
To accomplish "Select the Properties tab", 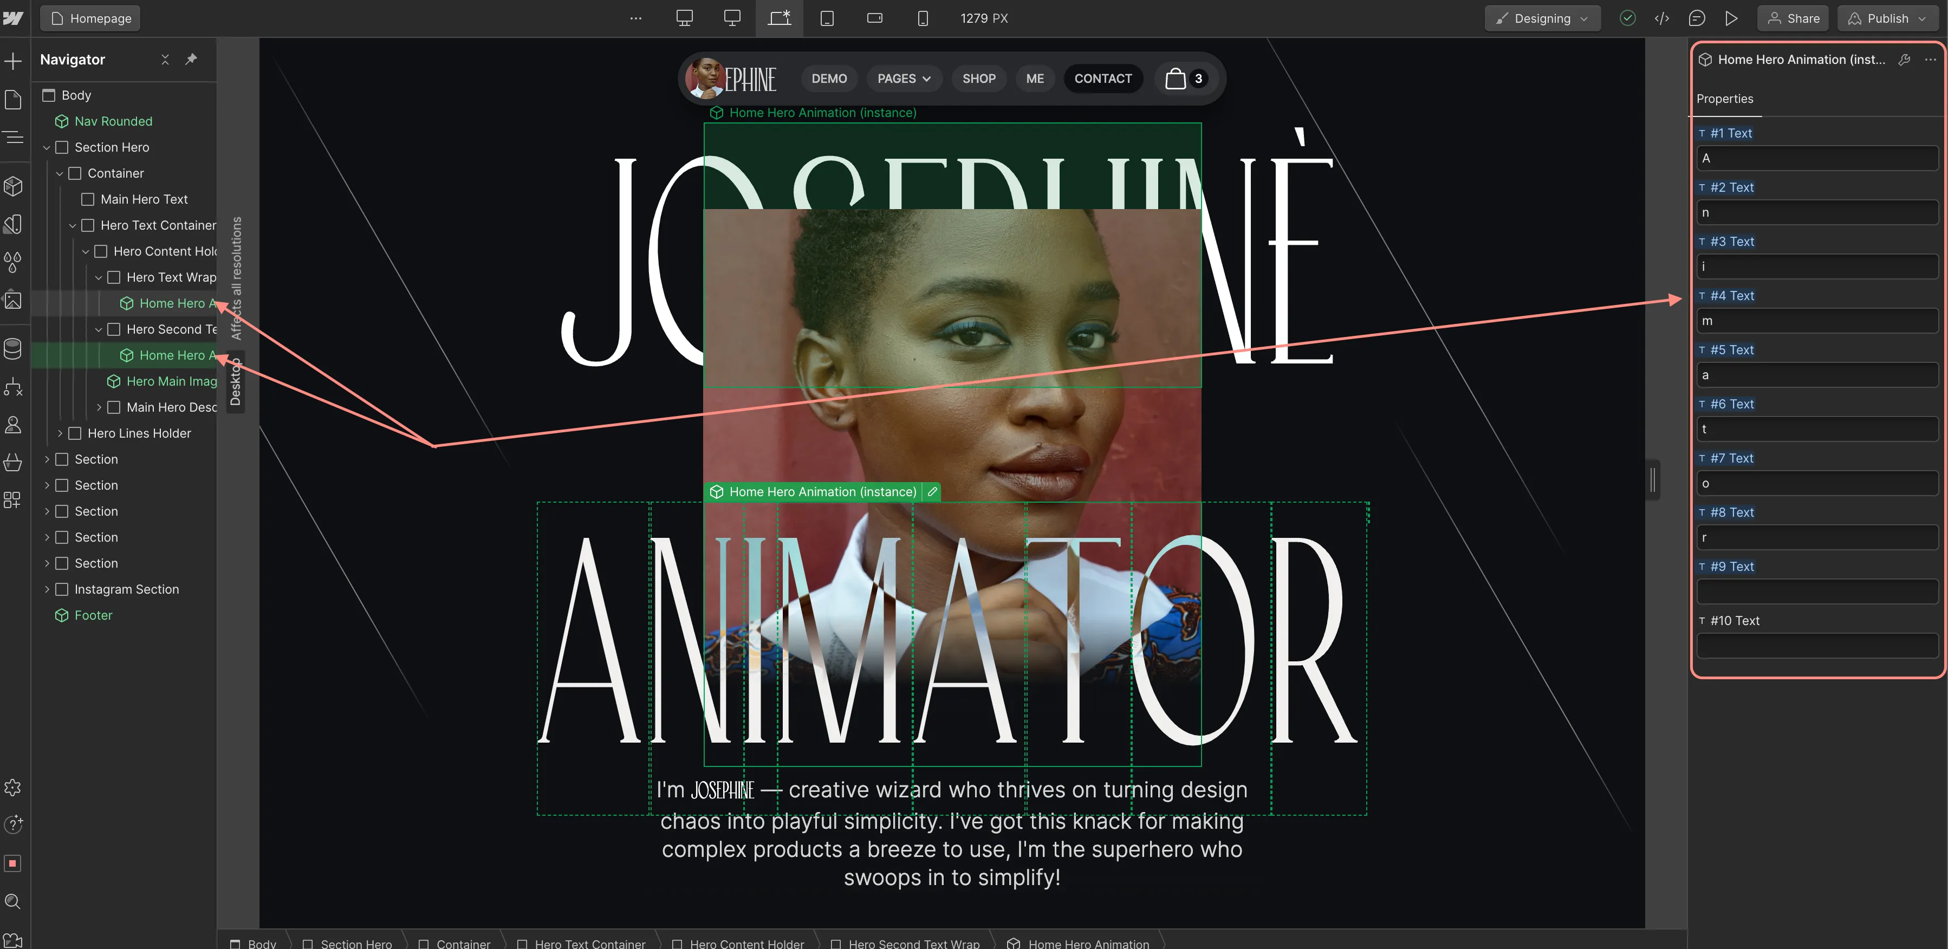I will (1724, 99).
